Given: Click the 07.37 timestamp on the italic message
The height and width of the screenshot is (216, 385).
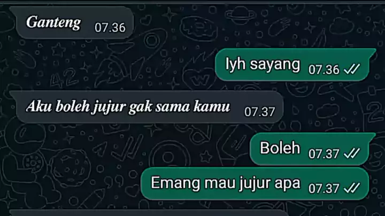Looking at the screenshot, I should click(259, 112).
